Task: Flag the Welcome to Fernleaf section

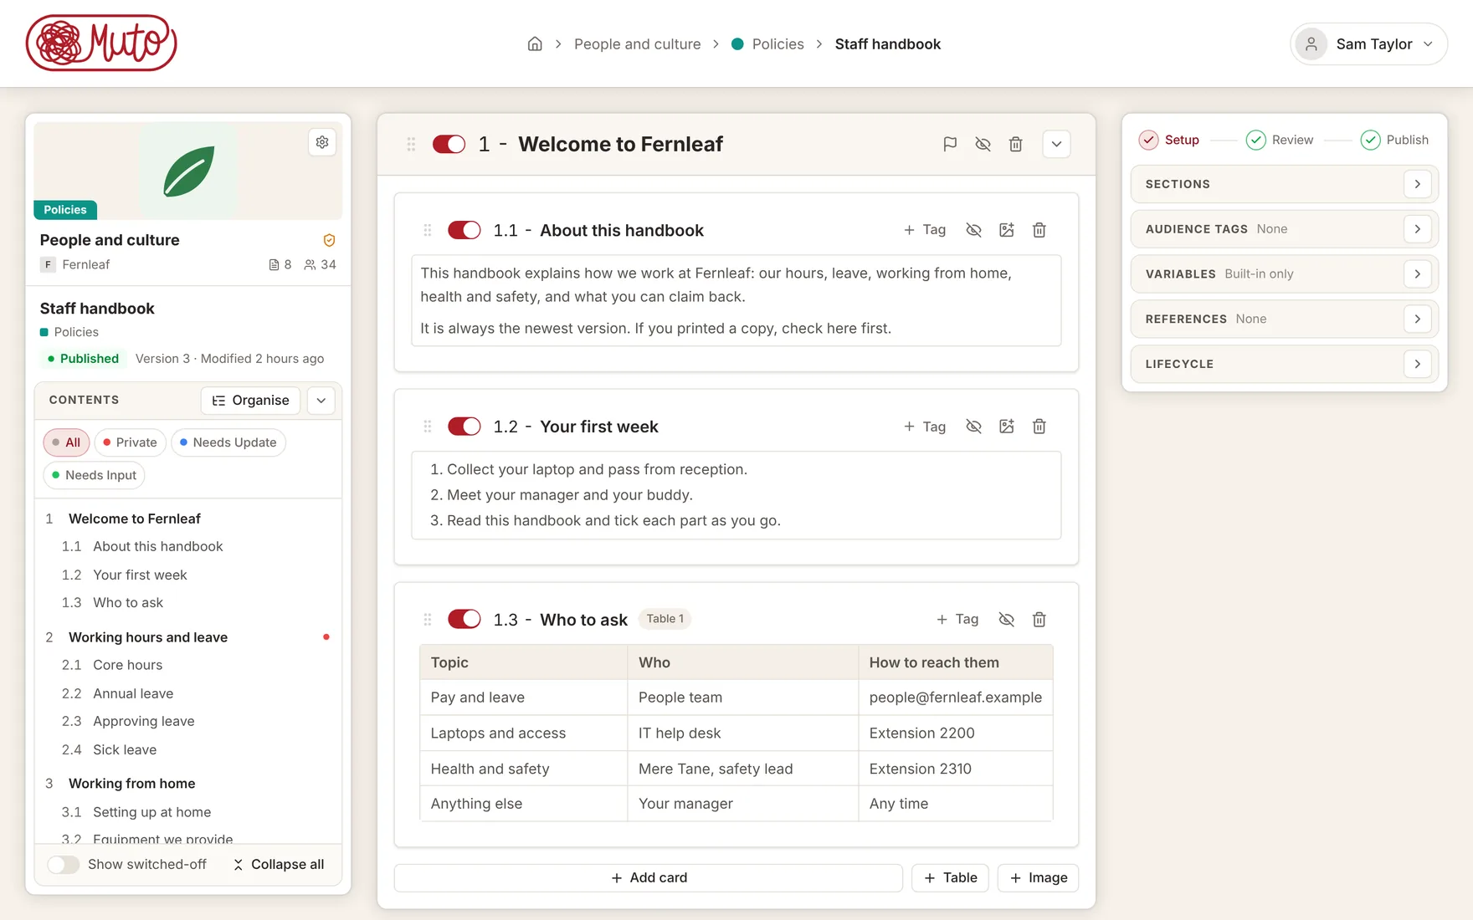Action: [950, 144]
